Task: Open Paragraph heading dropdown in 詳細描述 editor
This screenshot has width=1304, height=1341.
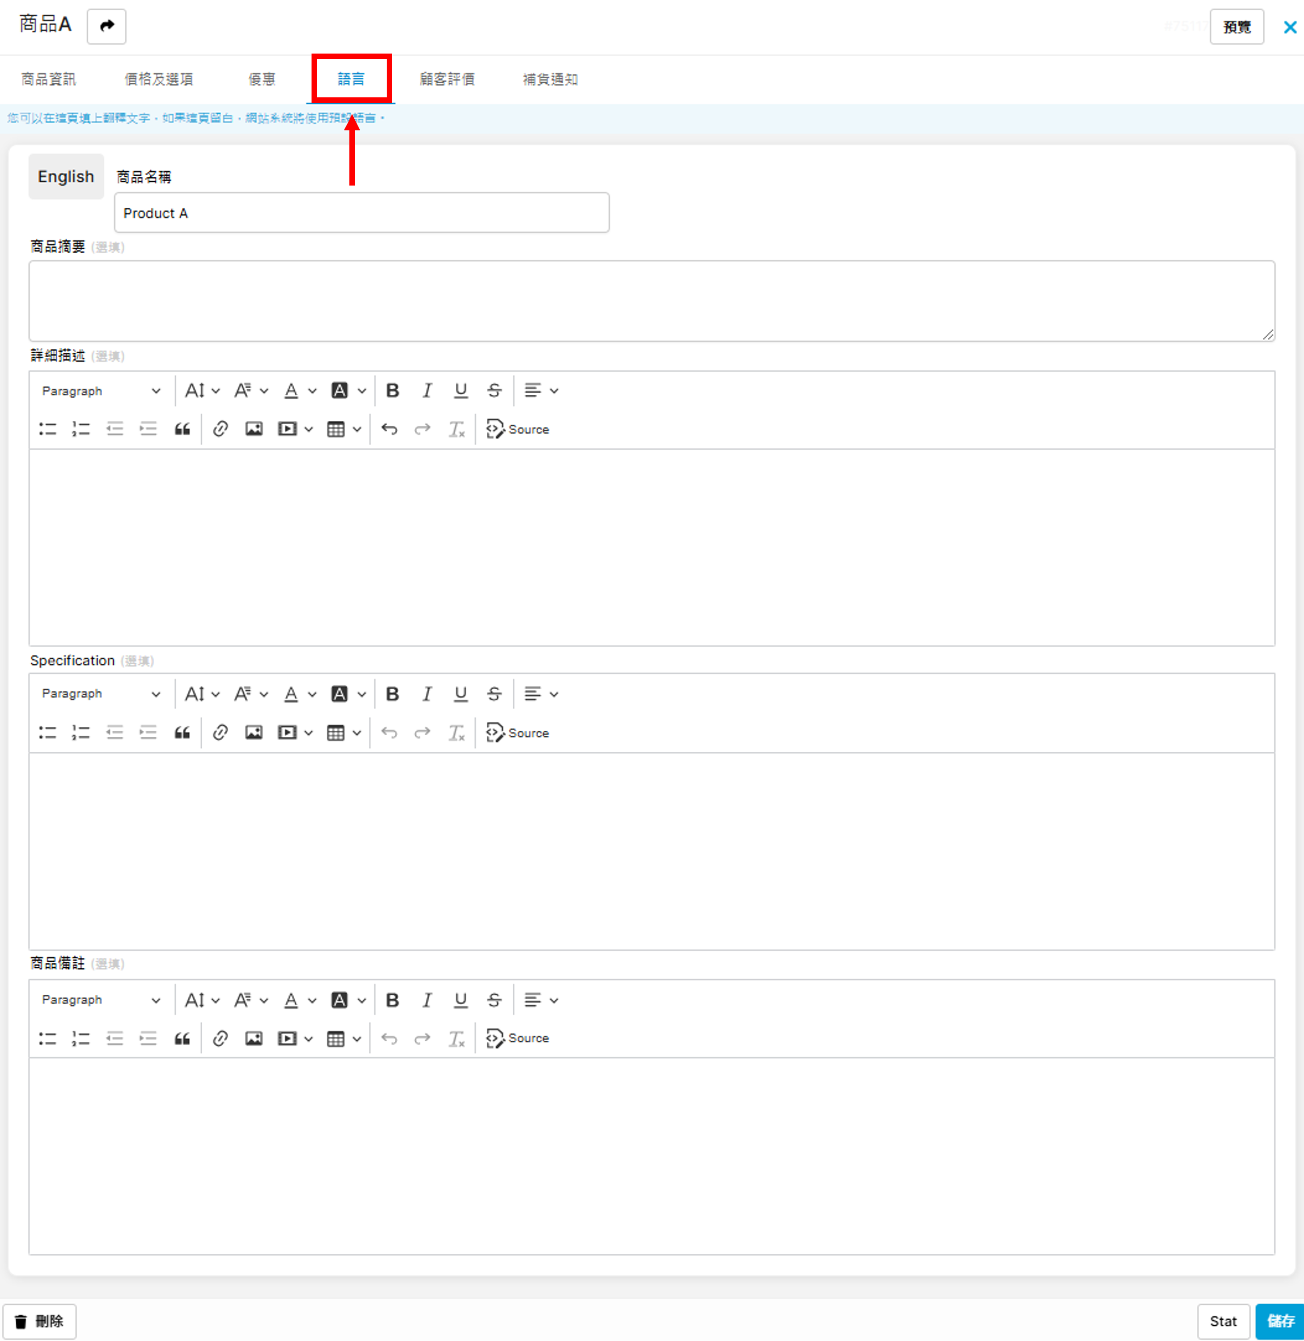Action: pos(101,391)
